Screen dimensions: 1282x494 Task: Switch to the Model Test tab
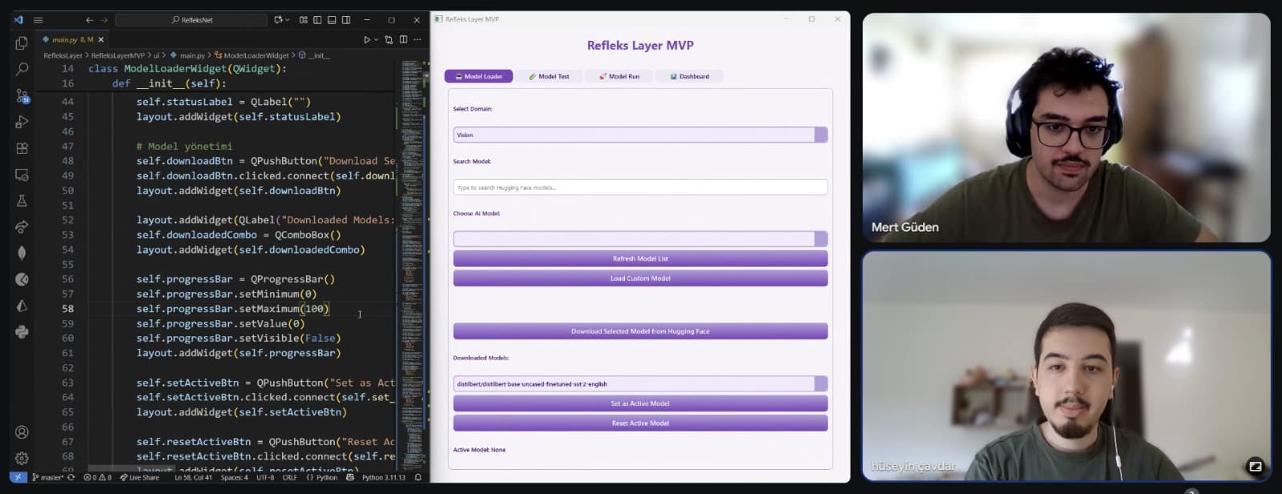click(549, 77)
